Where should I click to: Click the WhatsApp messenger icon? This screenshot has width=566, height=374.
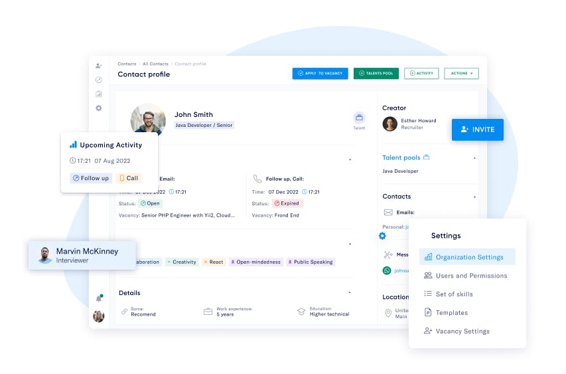click(387, 270)
